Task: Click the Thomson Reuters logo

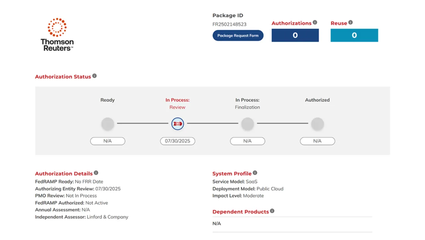Action: pos(57,35)
